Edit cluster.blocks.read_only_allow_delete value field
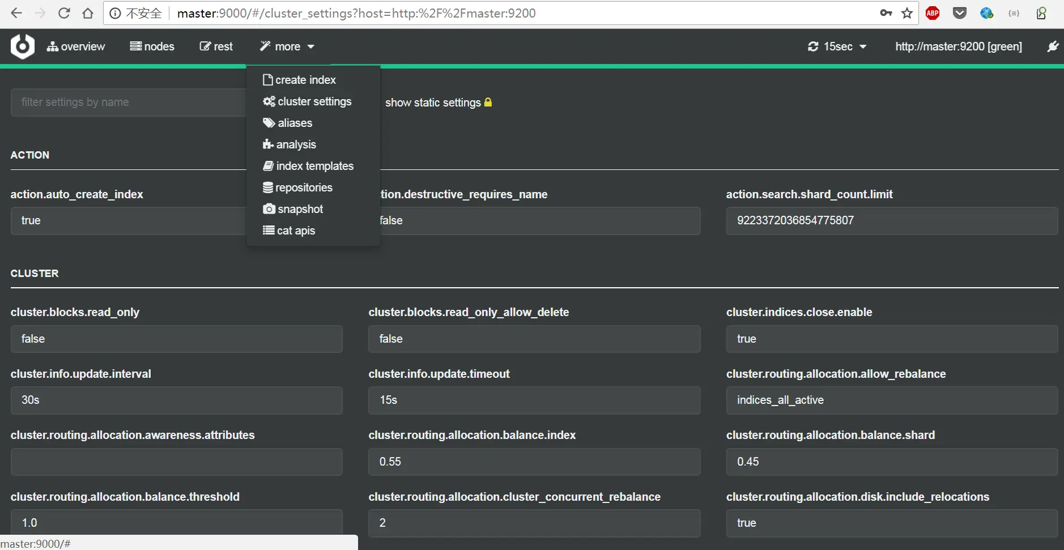 [534, 339]
